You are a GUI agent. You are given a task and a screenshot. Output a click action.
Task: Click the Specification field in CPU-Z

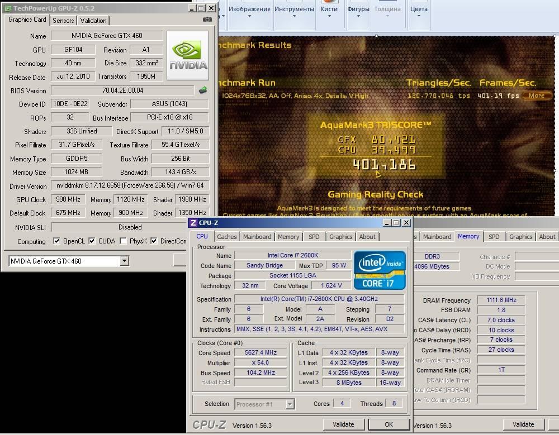click(319, 299)
